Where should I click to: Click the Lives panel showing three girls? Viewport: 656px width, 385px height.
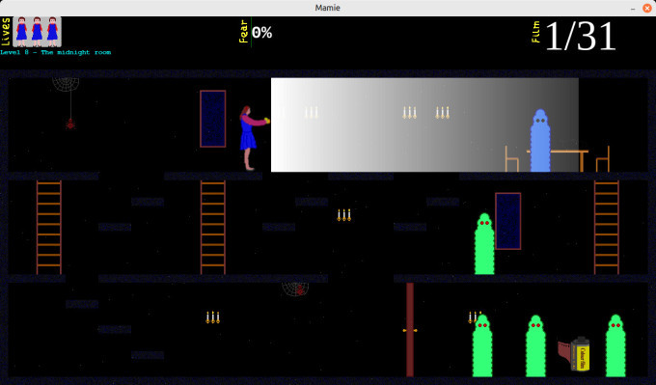(x=37, y=32)
